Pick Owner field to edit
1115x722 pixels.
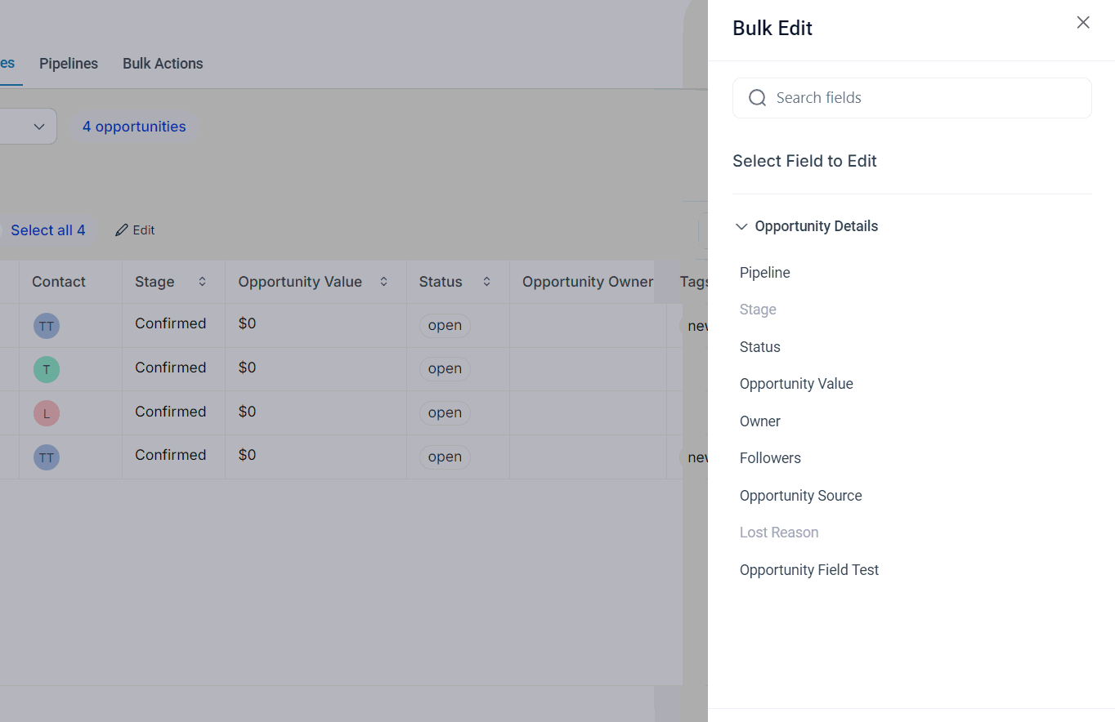coord(760,421)
